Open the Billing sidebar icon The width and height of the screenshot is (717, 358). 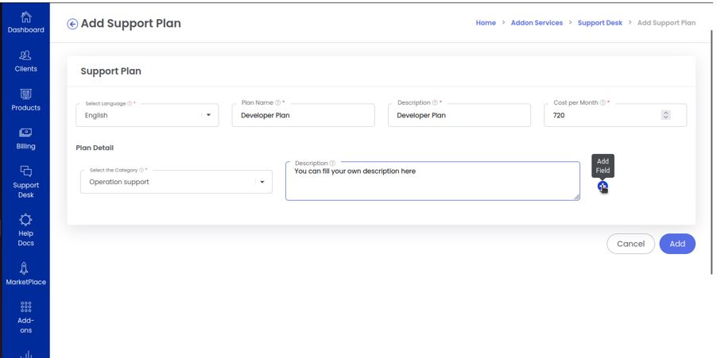tap(25, 133)
